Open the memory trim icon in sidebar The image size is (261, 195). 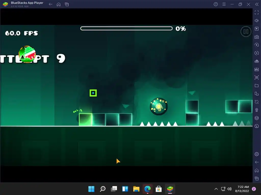click(x=257, y=61)
